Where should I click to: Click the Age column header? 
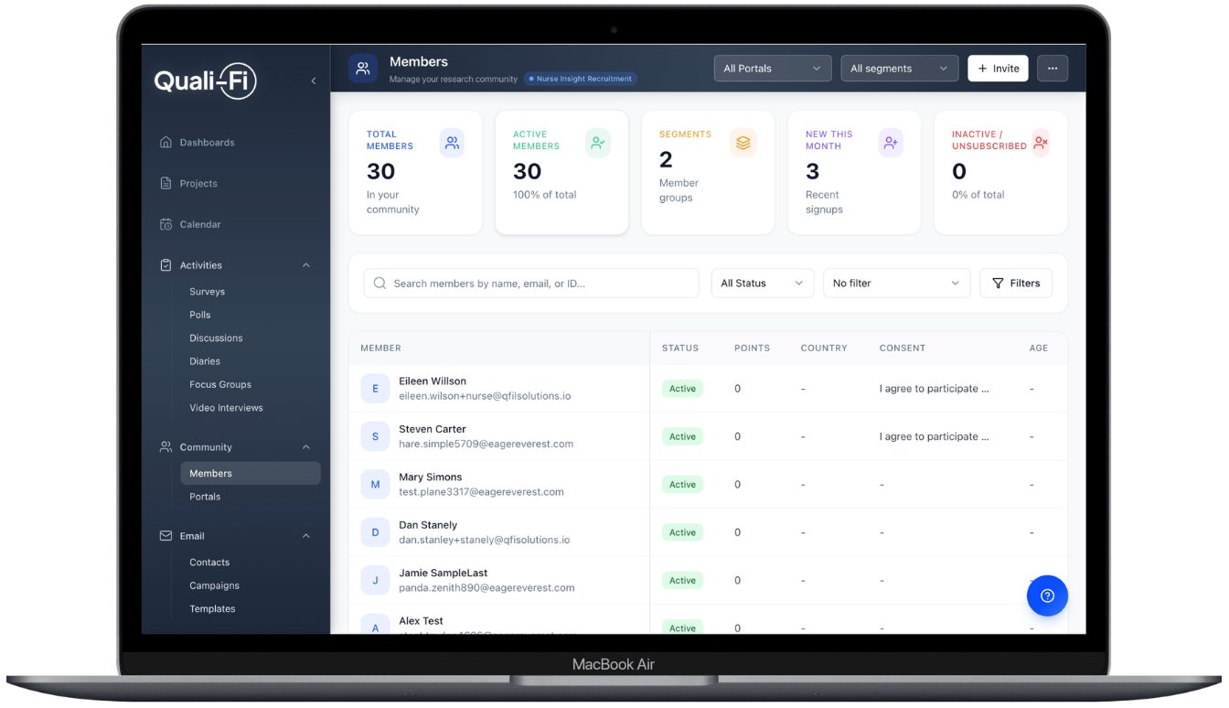[1039, 349]
